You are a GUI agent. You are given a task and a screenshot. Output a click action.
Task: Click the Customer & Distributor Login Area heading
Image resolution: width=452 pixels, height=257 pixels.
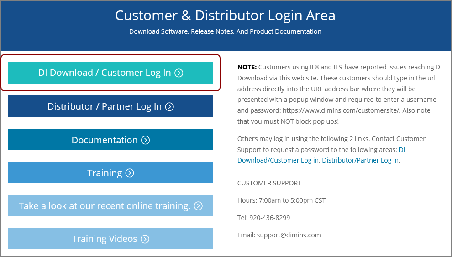(225, 15)
